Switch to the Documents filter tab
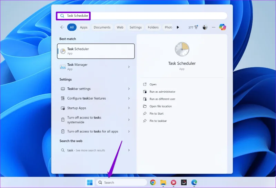The image size is (276, 188). [x=102, y=27]
